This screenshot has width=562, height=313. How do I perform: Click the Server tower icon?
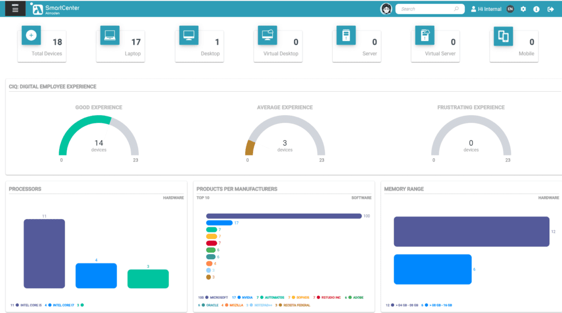click(x=346, y=35)
